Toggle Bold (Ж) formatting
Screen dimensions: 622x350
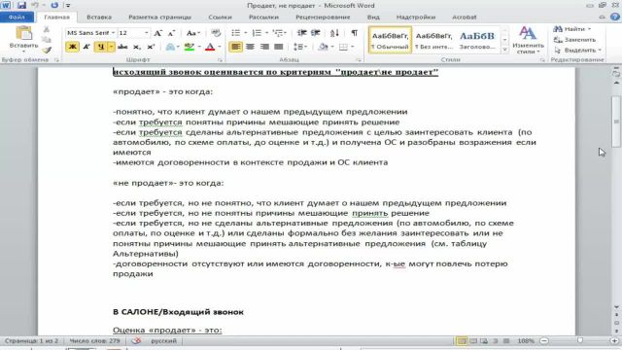click(x=72, y=47)
